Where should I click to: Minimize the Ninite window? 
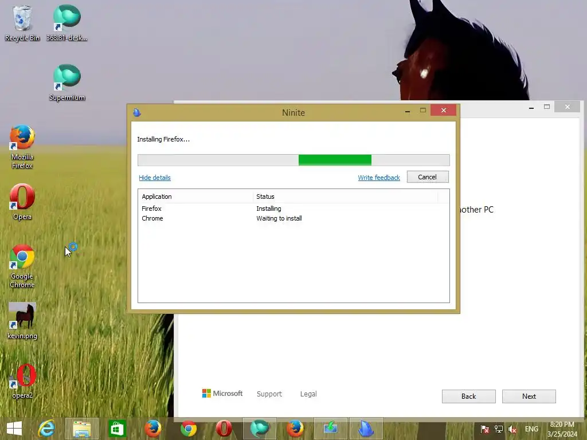pyautogui.click(x=408, y=111)
